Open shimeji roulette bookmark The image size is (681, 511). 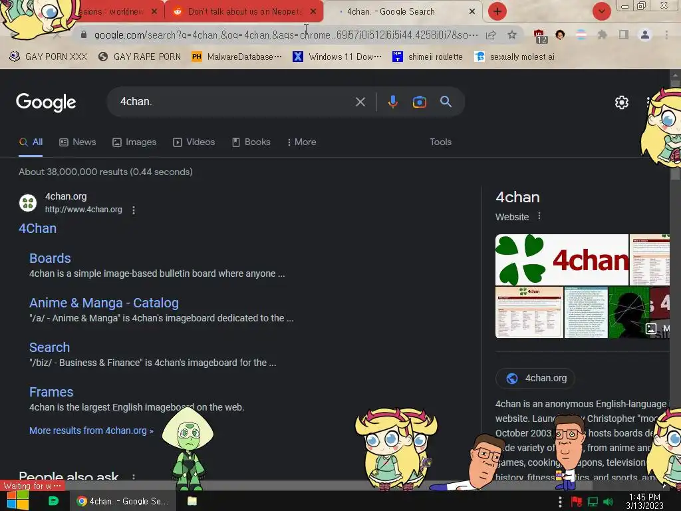click(x=428, y=57)
